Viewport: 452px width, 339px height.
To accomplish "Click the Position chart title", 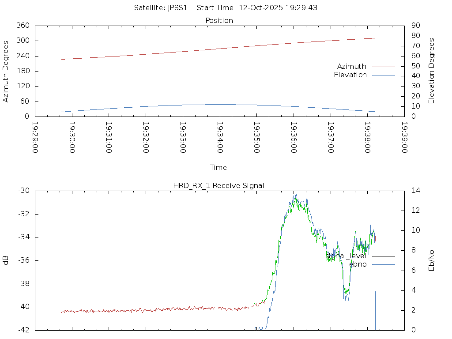I will coord(219,21).
